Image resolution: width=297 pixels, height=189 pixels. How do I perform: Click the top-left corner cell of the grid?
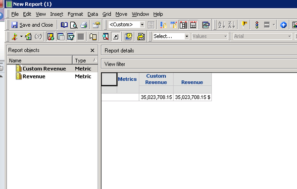[109, 79]
